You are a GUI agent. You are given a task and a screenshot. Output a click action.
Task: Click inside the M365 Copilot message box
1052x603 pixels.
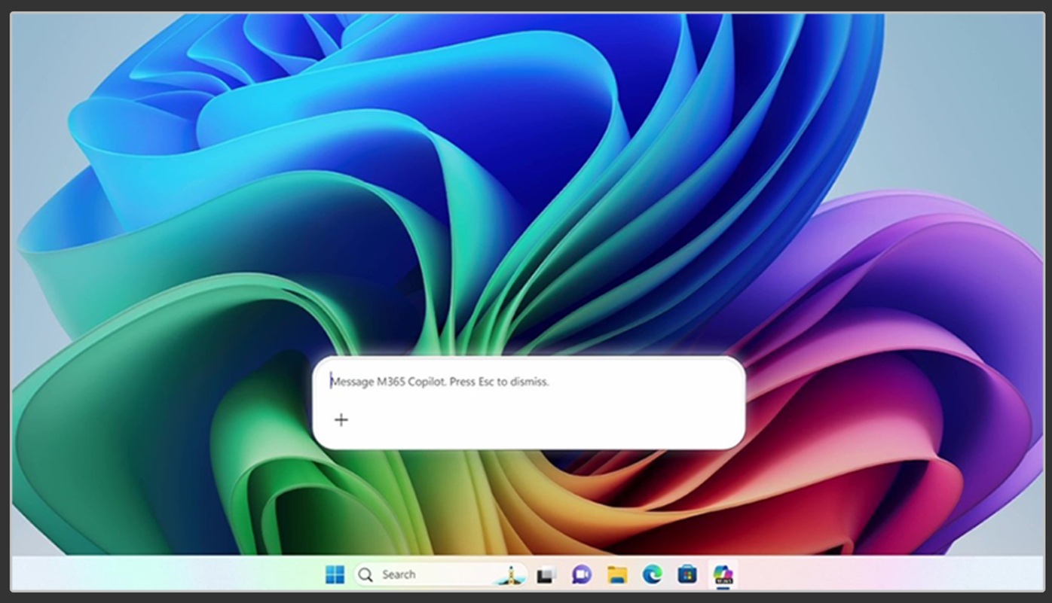528,382
